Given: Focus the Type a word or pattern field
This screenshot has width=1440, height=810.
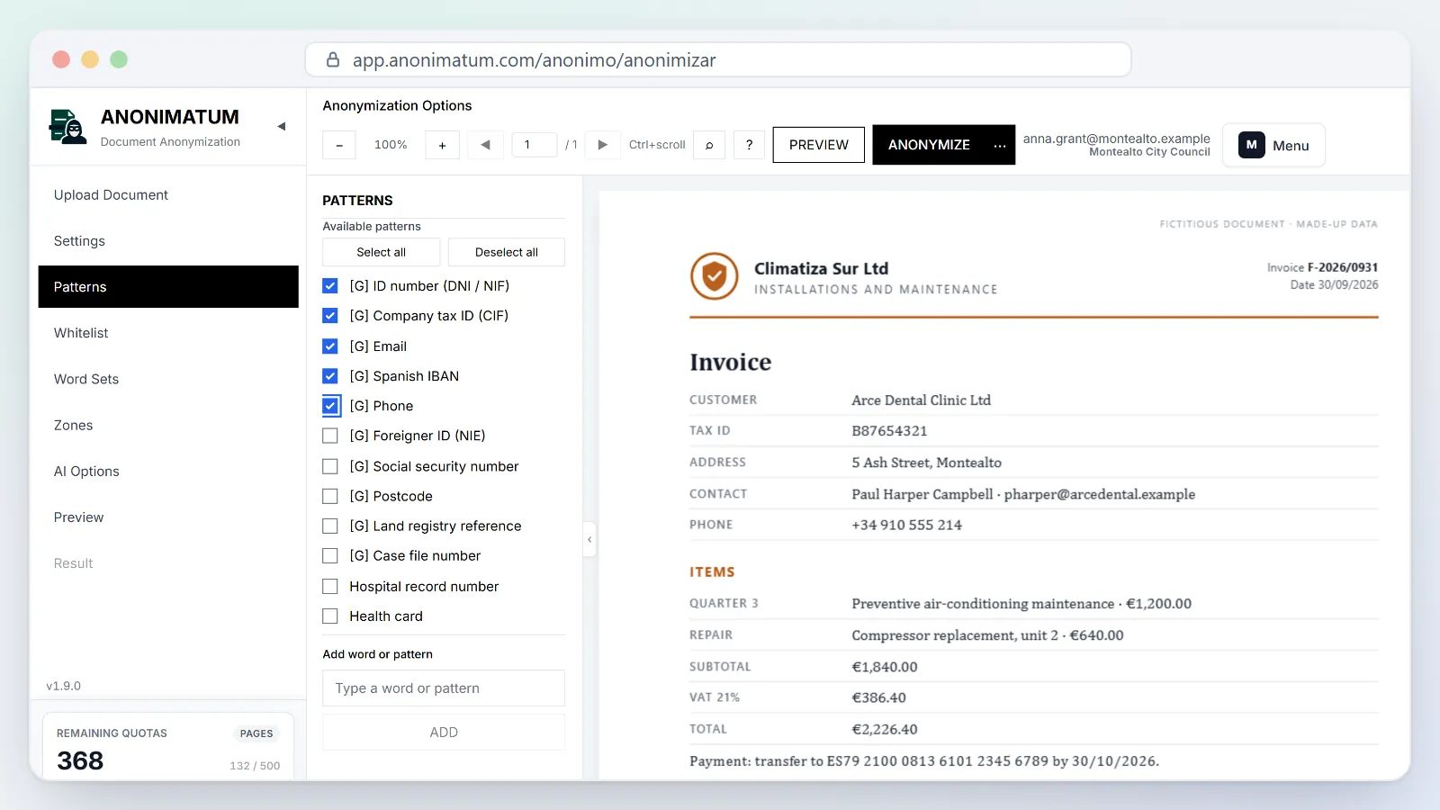Looking at the screenshot, I should pos(444,688).
